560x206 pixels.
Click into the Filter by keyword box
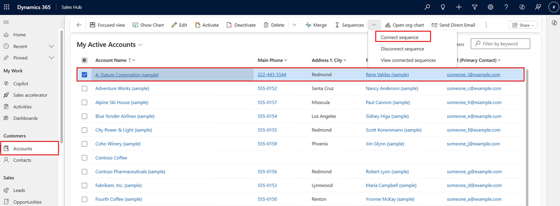coord(503,44)
